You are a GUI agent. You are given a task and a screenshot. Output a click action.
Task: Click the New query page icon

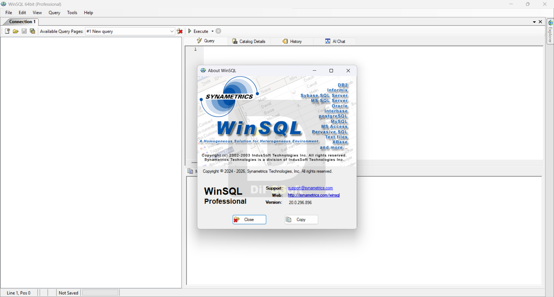pos(8,31)
